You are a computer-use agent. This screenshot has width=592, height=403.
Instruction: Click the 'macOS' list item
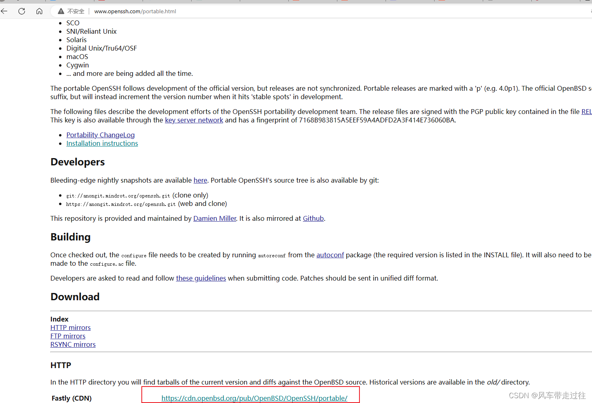pyautogui.click(x=77, y=57)
